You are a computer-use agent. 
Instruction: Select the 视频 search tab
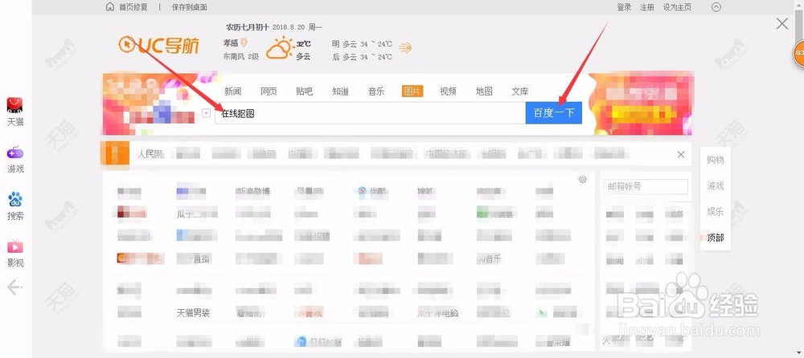(448, 92)
